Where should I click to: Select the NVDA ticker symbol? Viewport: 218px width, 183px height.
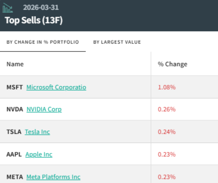[15, 110]
